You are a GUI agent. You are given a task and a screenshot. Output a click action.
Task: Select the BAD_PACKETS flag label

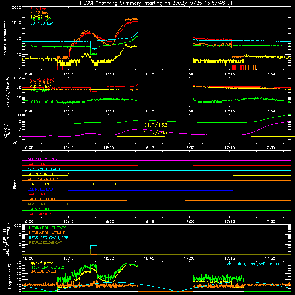(x=40, y=214)
